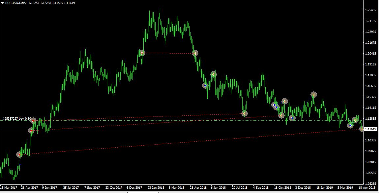Viewport: 379px width, 193px height.
Task: Click the EURUSD,Daily chart title text
Action: tap(16, 3)
